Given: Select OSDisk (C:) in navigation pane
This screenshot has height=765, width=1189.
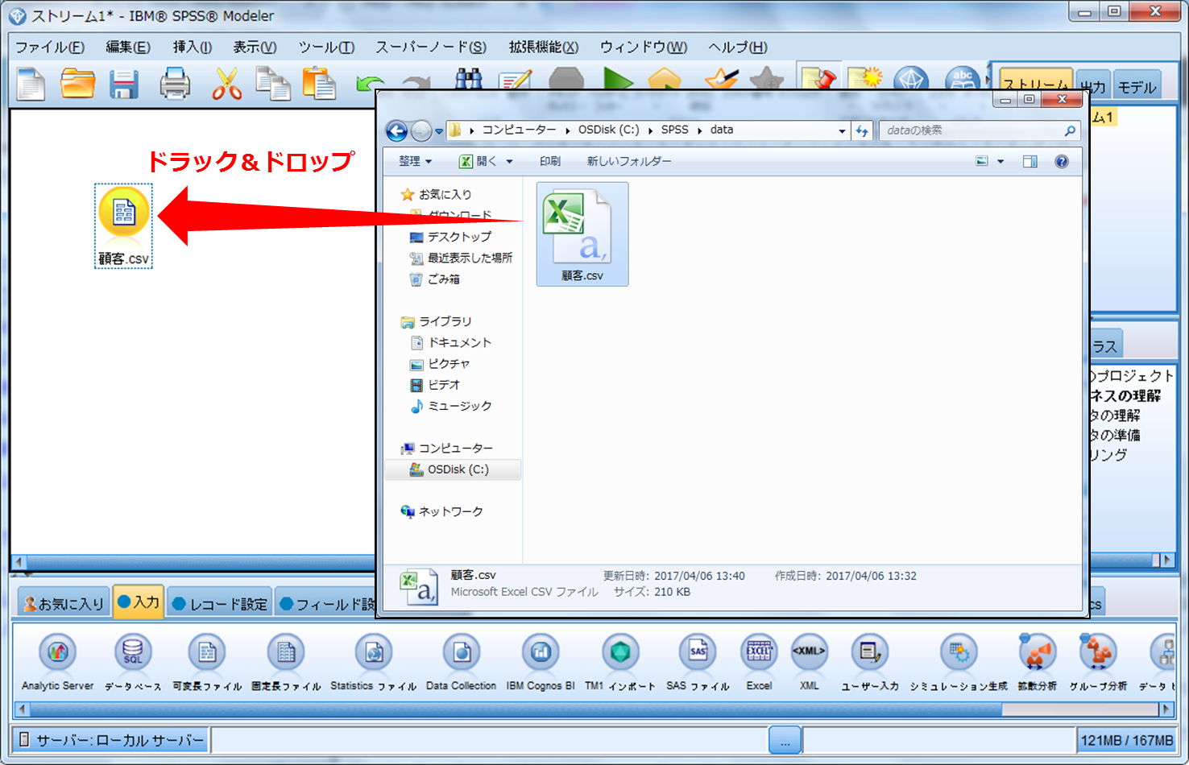Looking at the screenshot, I should [x=453, y=469].
